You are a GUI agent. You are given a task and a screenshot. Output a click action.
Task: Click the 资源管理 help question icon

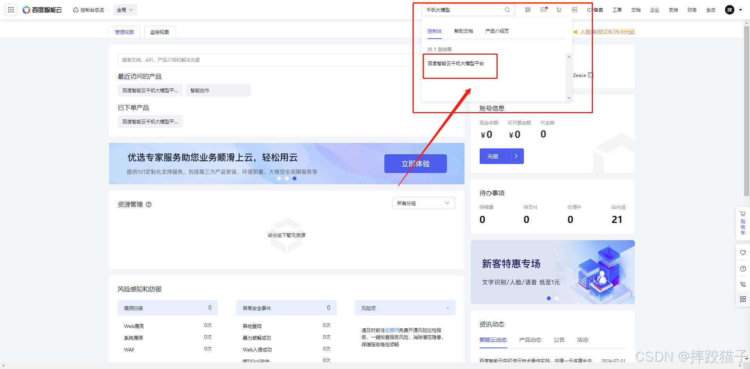point(149,205)
